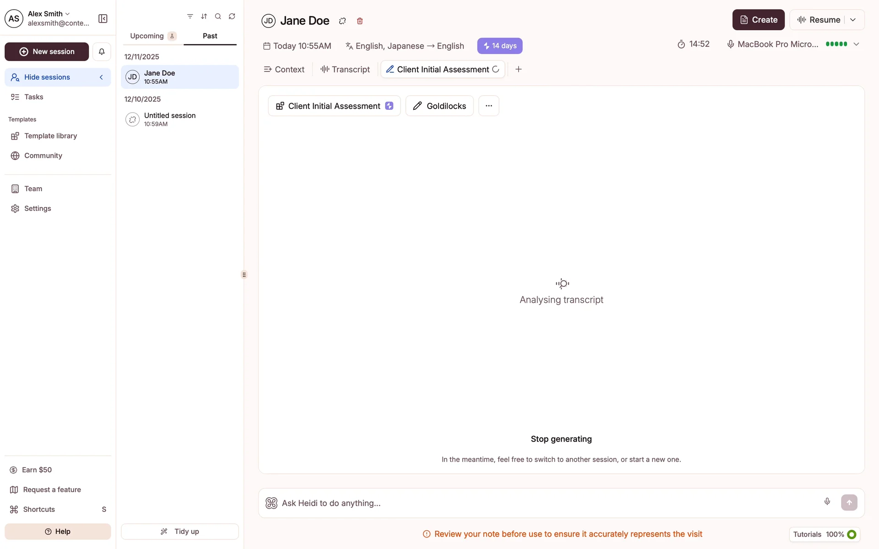Collapse the left sidebar panel
This screenshot has height=549, width=879.
pyautogui.click(x=103, y=19)
